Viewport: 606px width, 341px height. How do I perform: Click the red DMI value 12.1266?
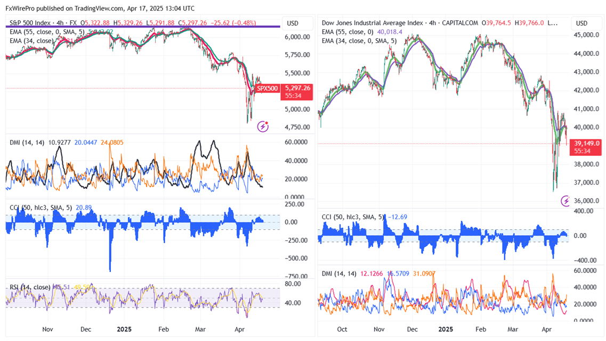point(371,273)
